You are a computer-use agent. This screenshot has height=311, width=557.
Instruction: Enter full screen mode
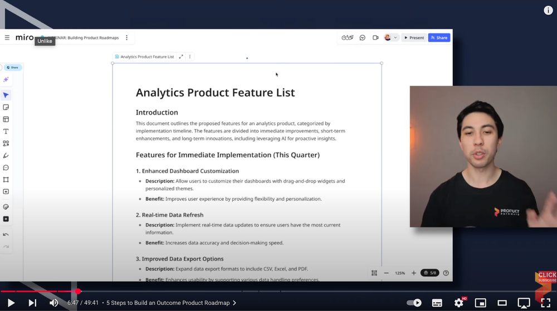546,303
